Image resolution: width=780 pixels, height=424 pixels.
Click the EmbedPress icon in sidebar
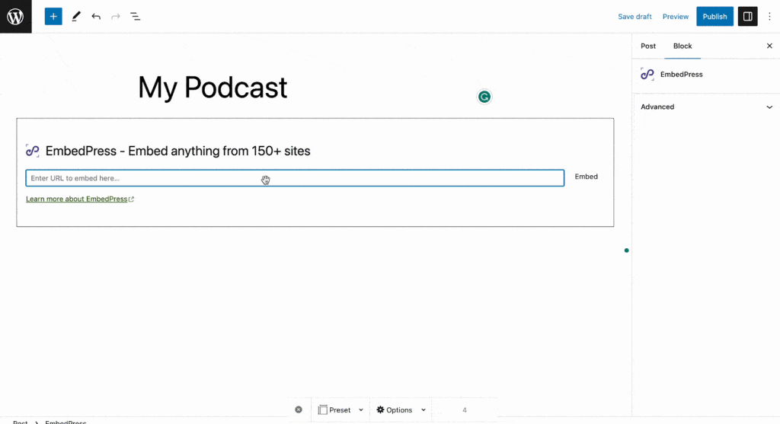[x=647, y=74]
